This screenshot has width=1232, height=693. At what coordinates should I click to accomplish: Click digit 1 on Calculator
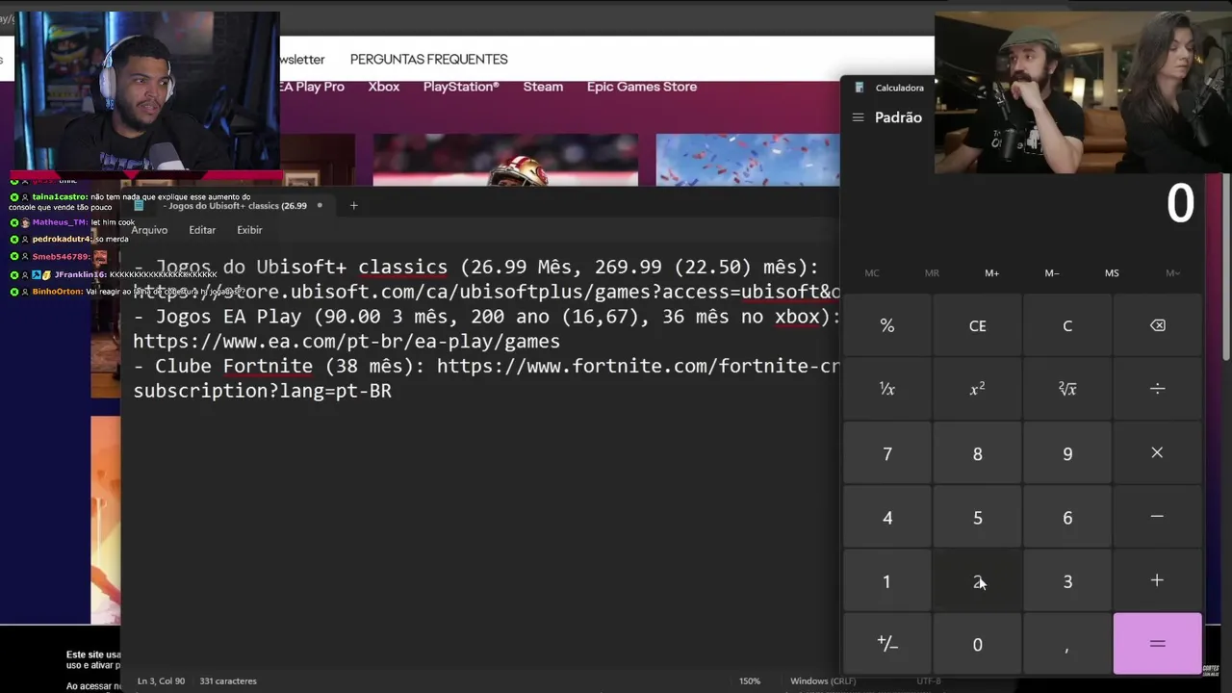point(887,580)
